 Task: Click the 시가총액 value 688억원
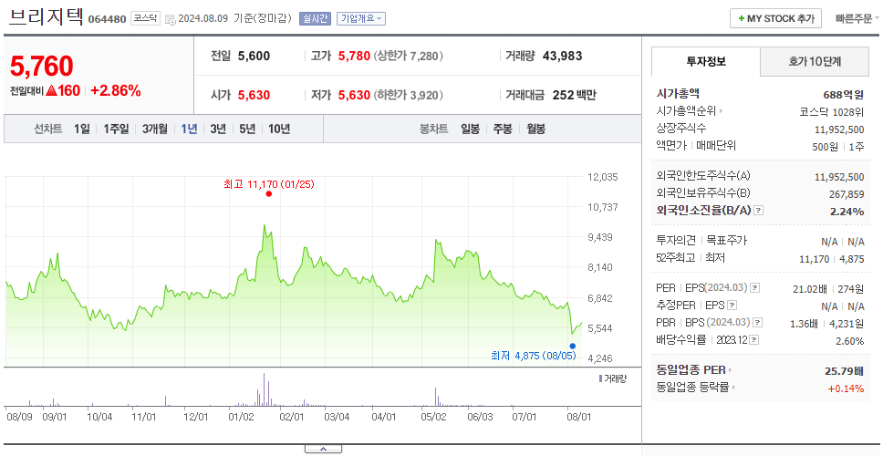tap(844, 95)
